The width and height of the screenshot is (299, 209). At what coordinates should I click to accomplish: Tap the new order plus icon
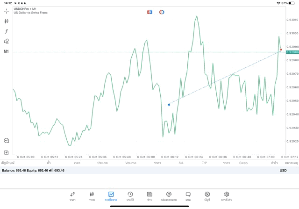click(x=6, y=152)
